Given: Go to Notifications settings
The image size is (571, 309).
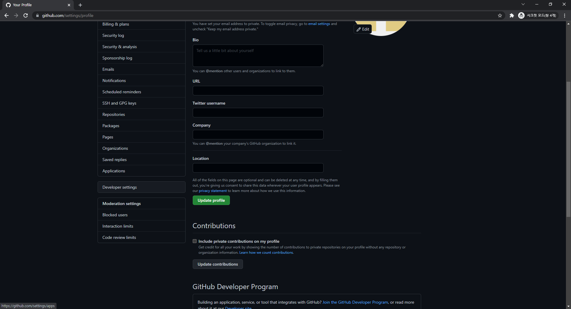Looking at the screenshot, I should point(142,81).
